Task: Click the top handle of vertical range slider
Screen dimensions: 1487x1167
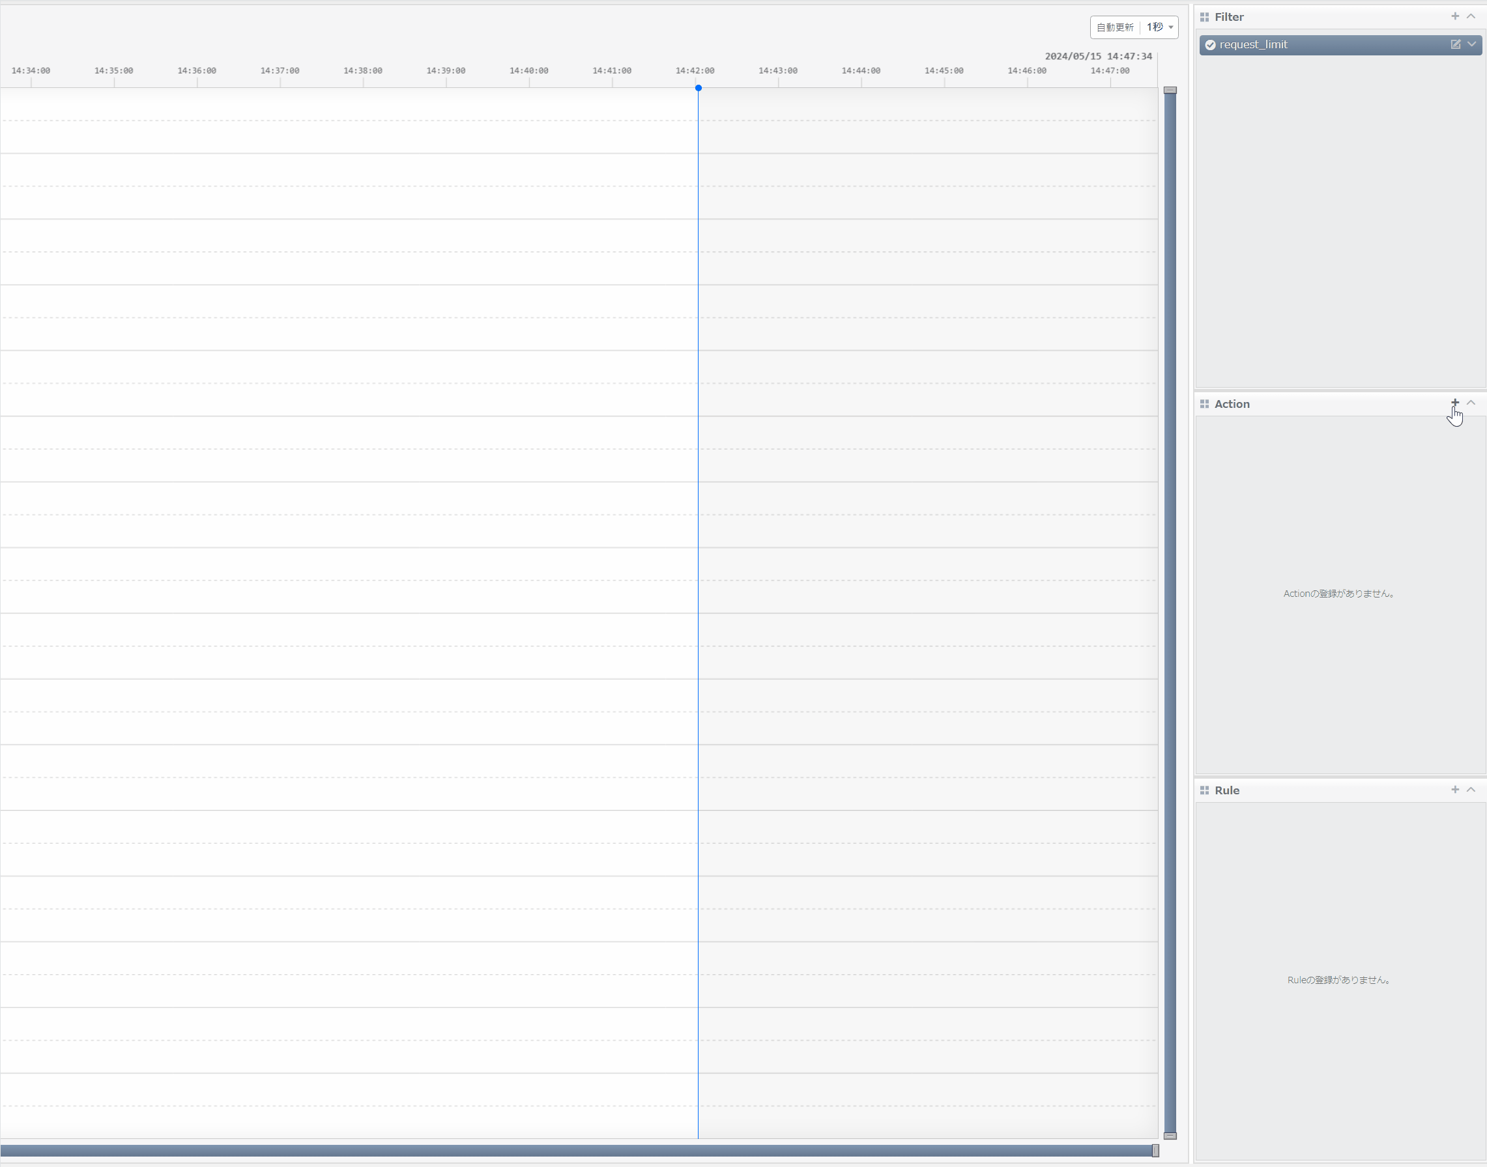Action: click(x=1170, y=90)
